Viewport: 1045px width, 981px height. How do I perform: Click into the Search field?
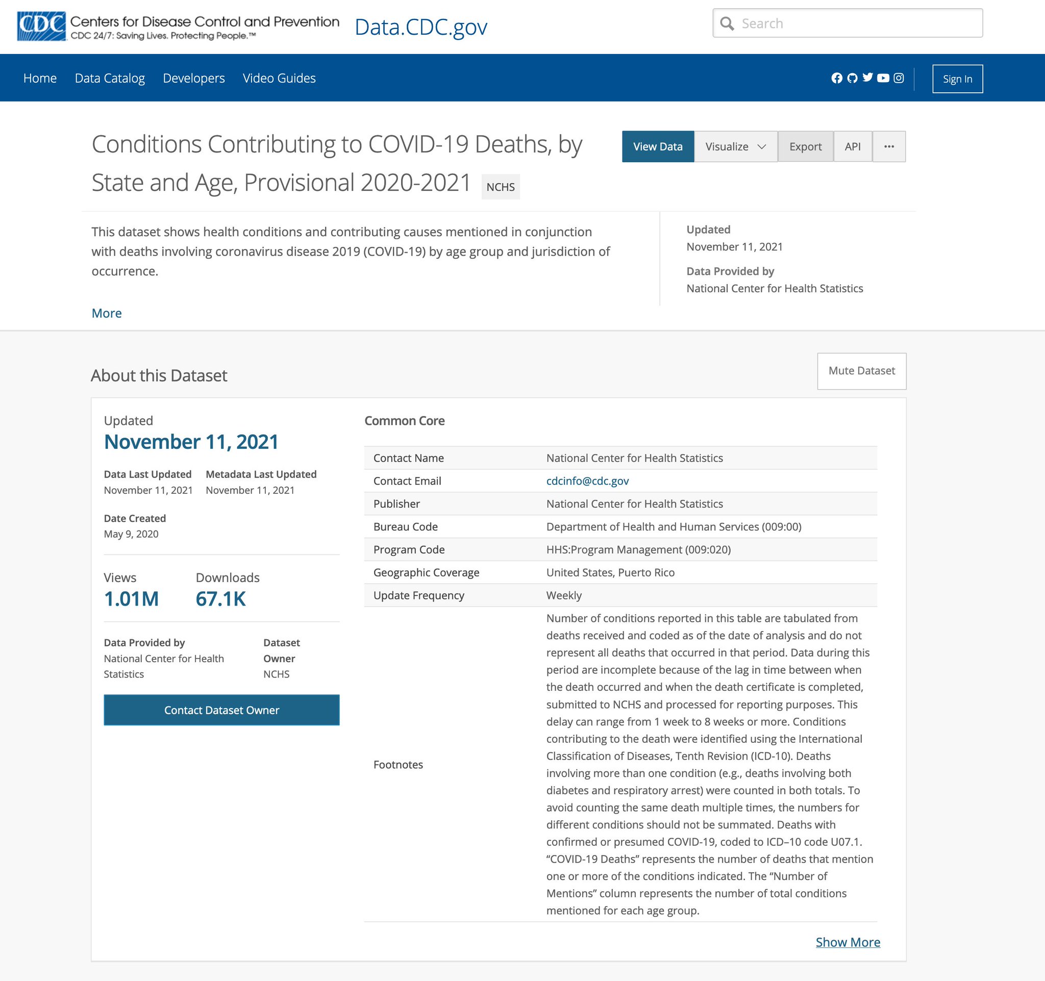[848, 23]
